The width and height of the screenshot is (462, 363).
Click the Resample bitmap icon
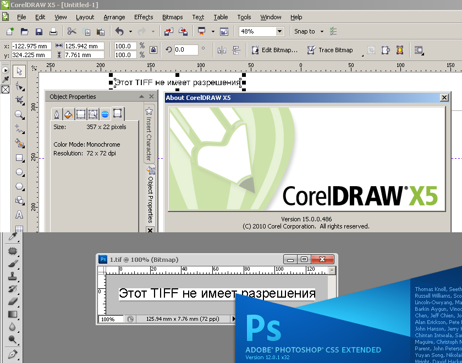point(386,51)
